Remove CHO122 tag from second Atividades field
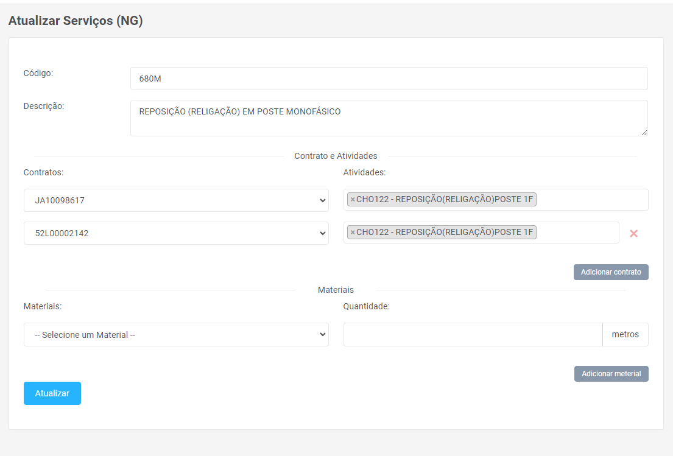This screenshot has height=456, width=673. click(353, 233)
